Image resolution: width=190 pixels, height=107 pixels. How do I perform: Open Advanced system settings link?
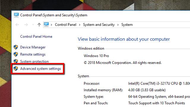pos(40,69)
